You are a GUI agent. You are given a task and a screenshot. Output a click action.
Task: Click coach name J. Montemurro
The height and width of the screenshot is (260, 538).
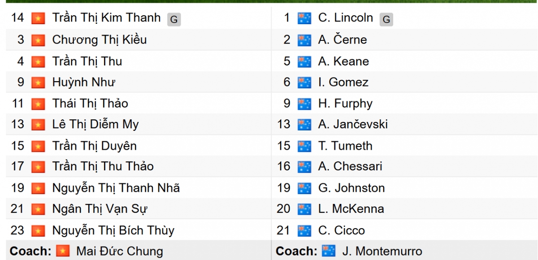[x=382, y=251]
